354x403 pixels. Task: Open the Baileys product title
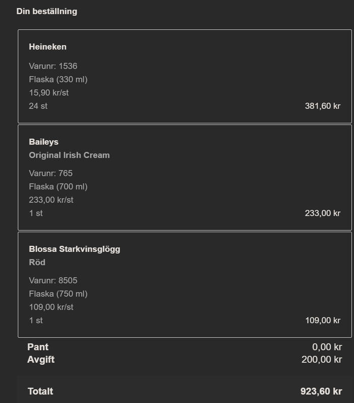click(44, 142)
